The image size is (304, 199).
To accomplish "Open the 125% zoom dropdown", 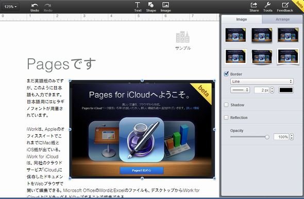I will point(10,7).
